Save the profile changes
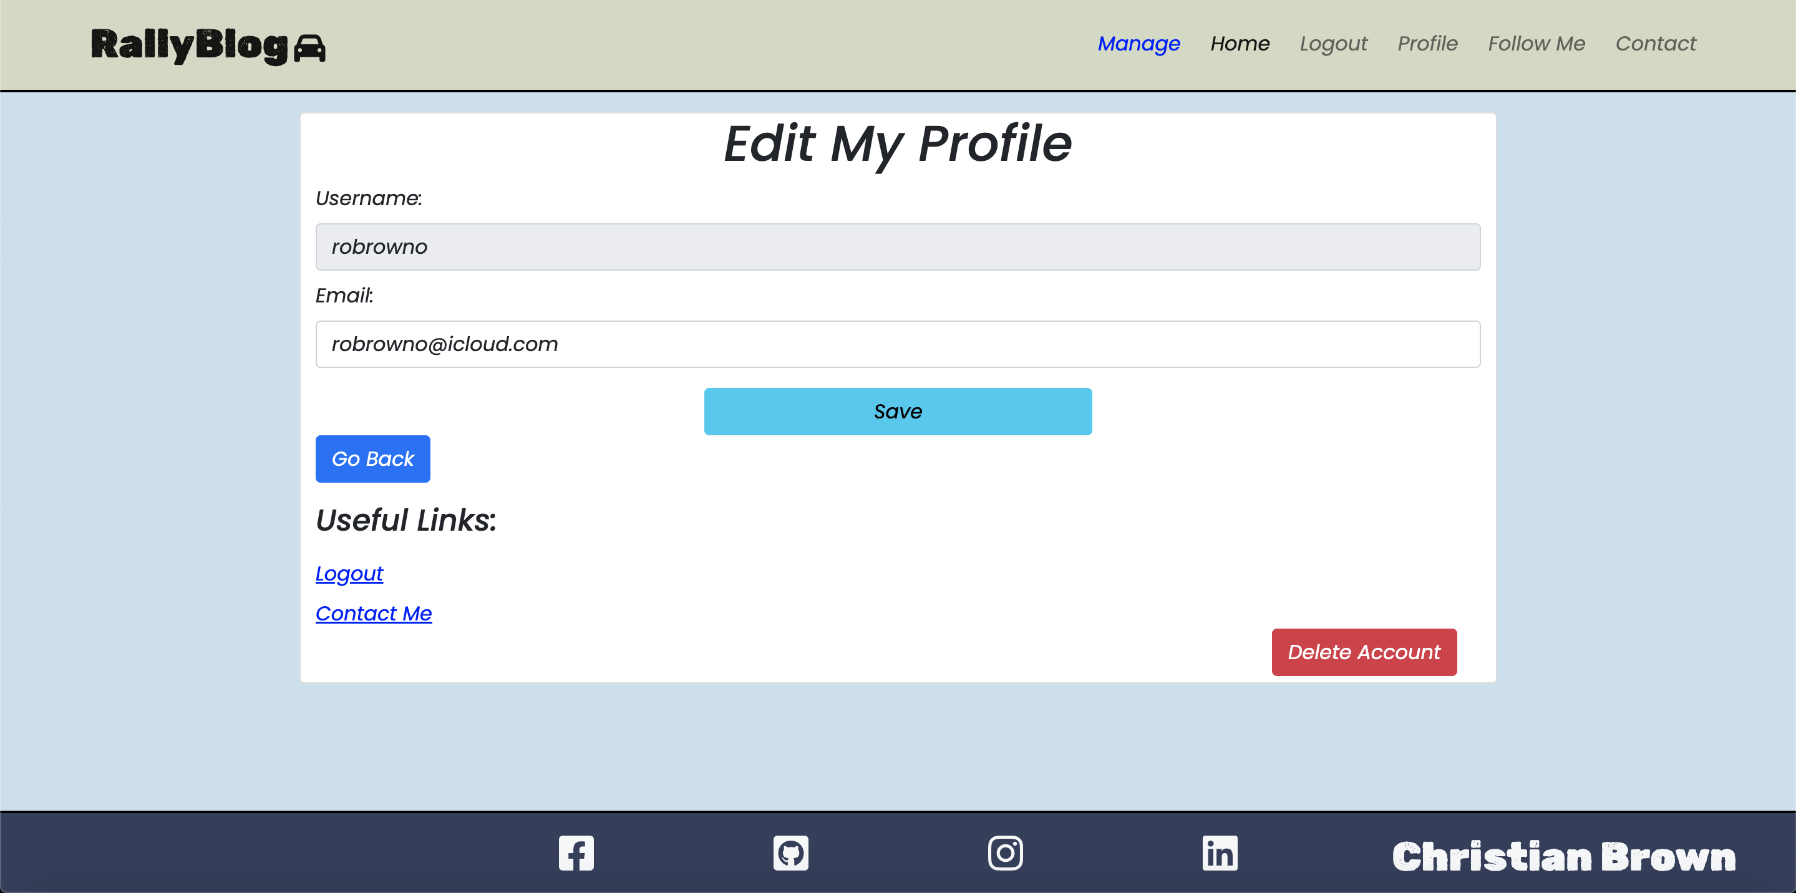The image size is (1796, 893). point(898,412)
